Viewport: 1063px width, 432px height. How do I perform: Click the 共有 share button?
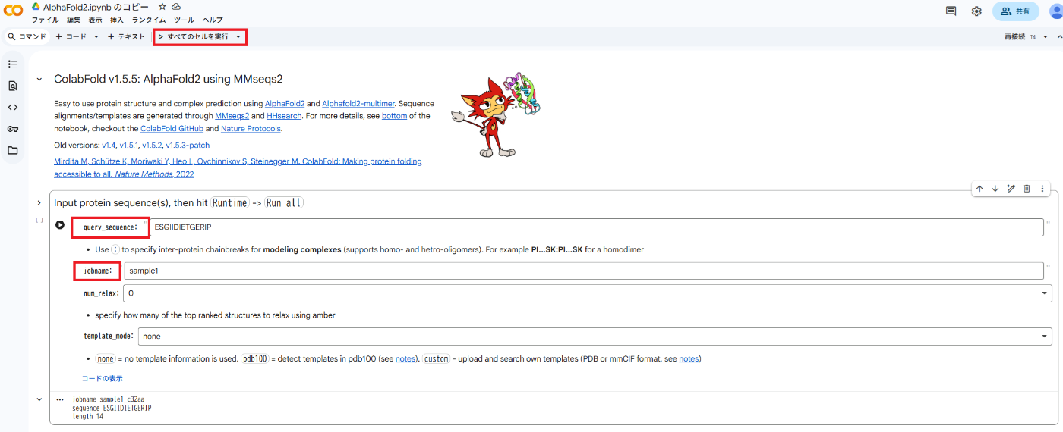click(x=1016, y=11)
